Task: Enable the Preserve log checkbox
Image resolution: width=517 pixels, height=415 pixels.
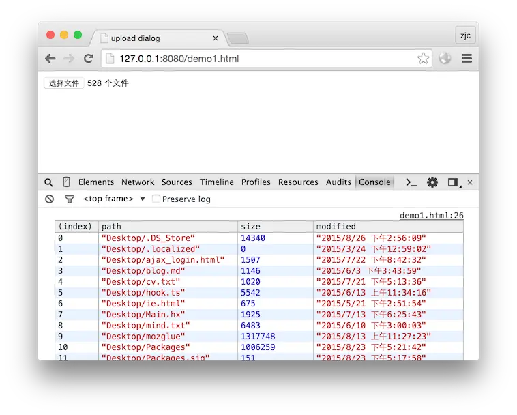Action: coord(156,199)
